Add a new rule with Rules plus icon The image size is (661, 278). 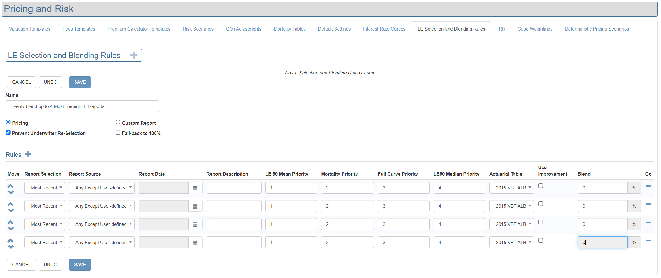(28, 154)
